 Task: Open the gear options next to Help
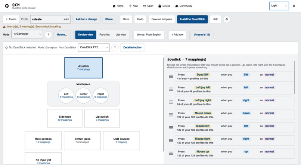coord(227,19)
